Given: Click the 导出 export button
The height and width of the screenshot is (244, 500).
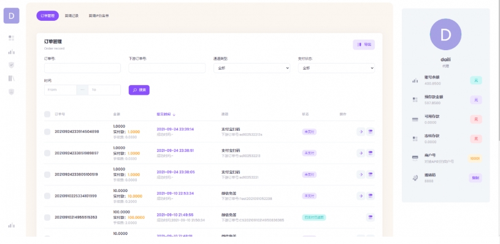Looking at the screenshot, I should pyautogui.click(x=364, y=45).
